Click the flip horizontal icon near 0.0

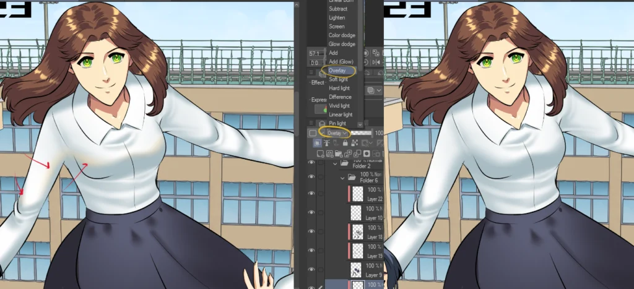[x=376, y=63]
